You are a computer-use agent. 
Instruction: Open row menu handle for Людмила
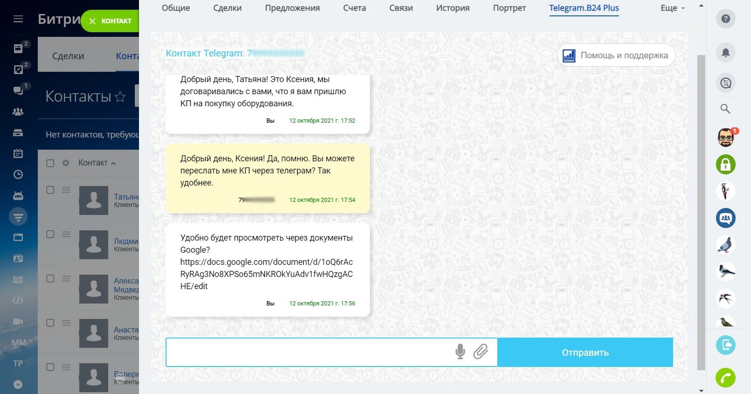click(66, 234)
